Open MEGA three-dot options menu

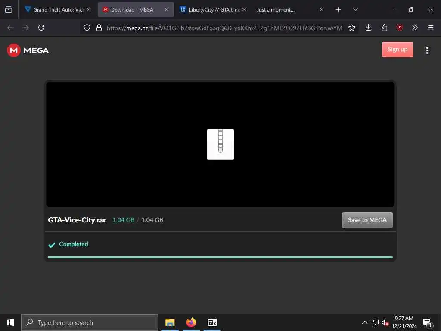coord(427,50)
